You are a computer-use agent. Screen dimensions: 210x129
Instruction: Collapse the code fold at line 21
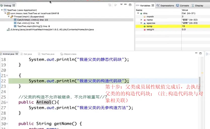pos(7,75)
